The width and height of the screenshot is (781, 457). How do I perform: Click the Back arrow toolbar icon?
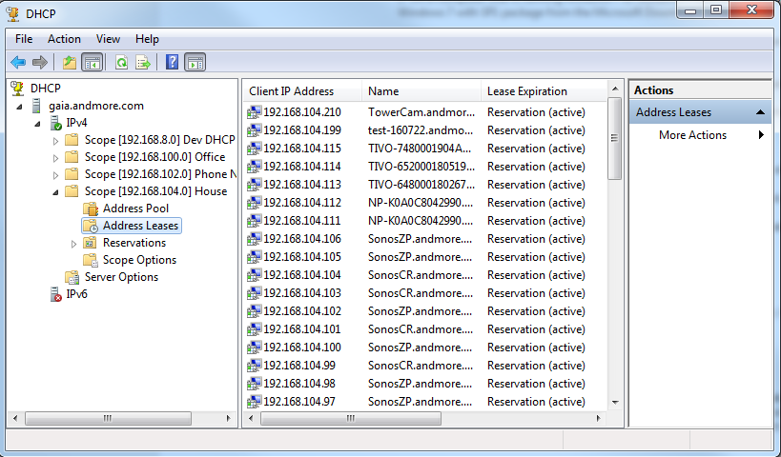pyautogui.click(x=17, y=63)
